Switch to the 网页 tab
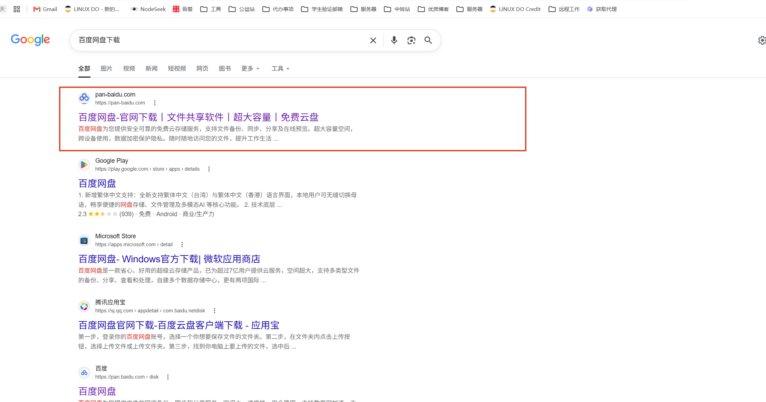766x402 pixels. (x=202, y=69)
